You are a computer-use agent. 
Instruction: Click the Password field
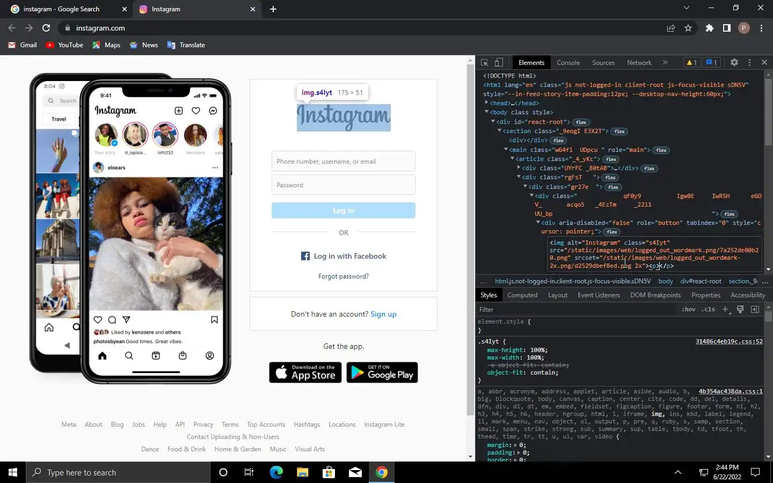pos(344,185)
